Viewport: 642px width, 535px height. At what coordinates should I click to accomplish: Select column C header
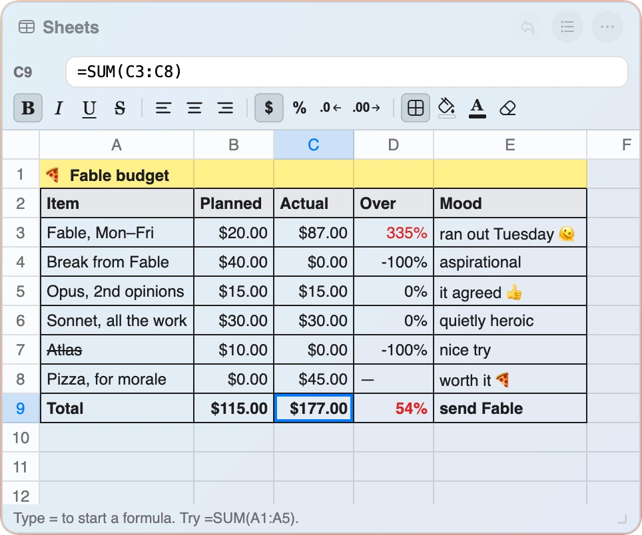314,145
